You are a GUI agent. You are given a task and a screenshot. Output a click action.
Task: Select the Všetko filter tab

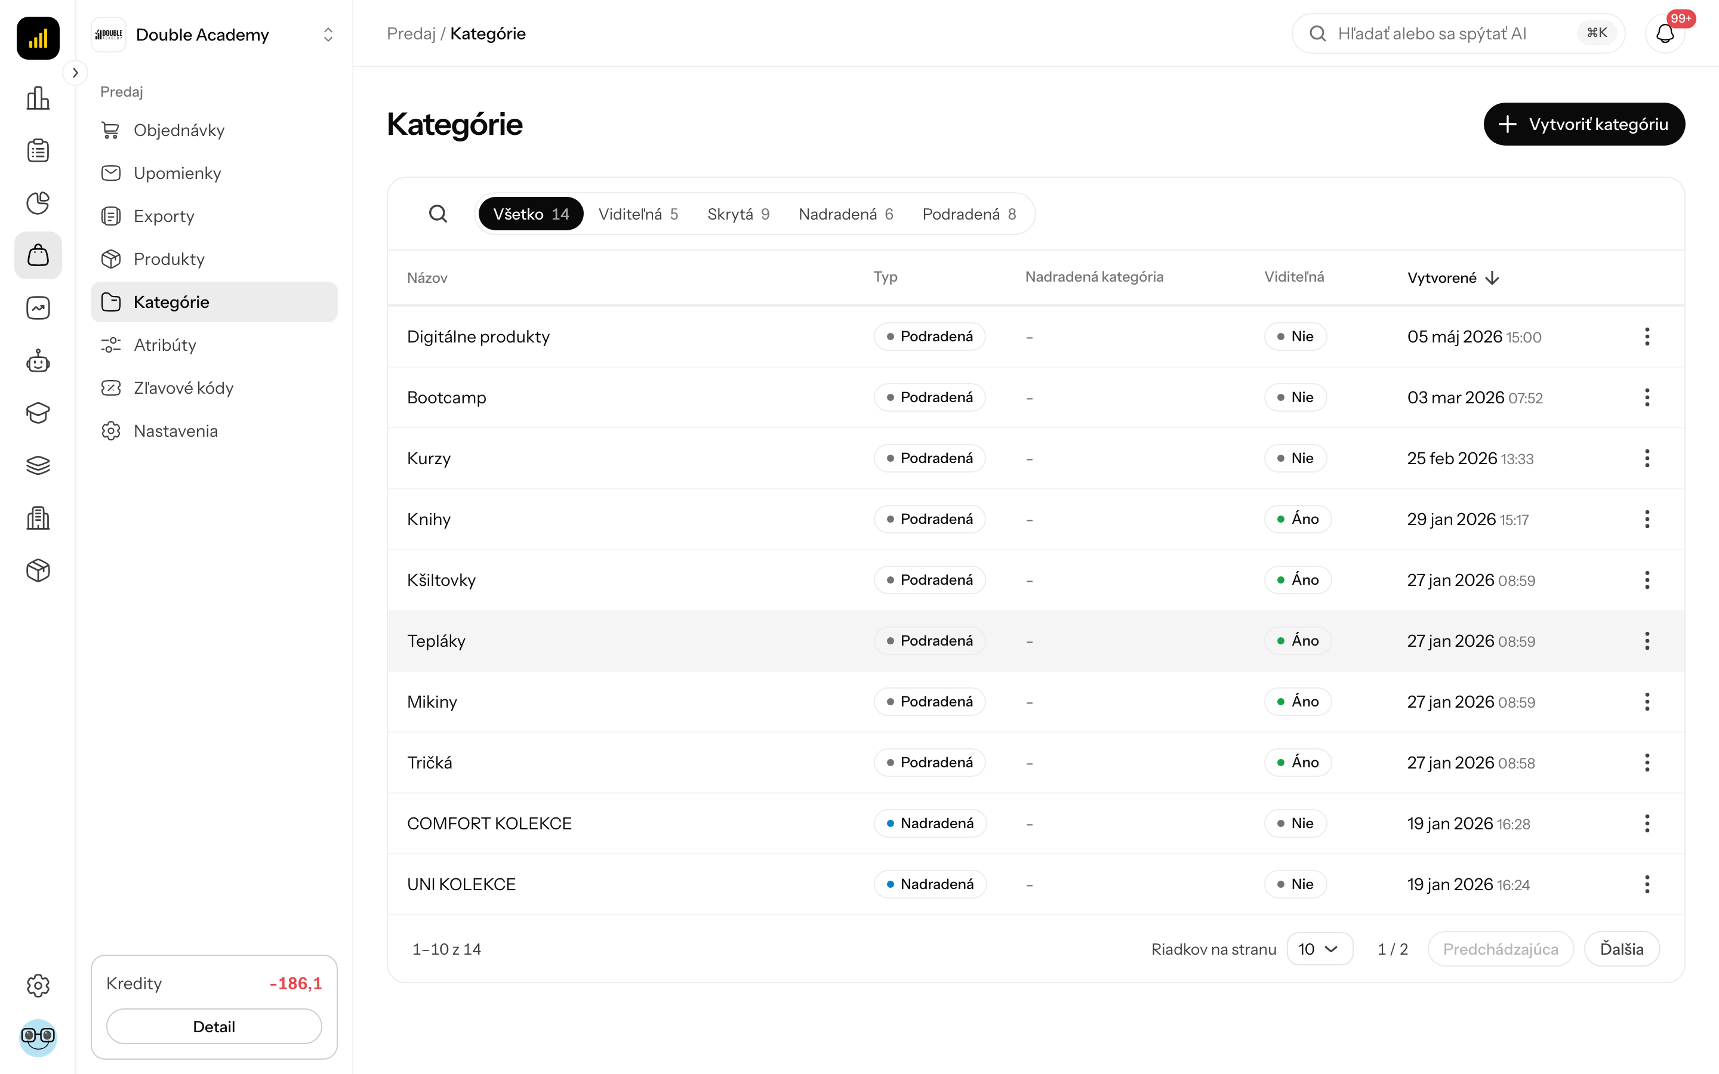coord(531,214)
